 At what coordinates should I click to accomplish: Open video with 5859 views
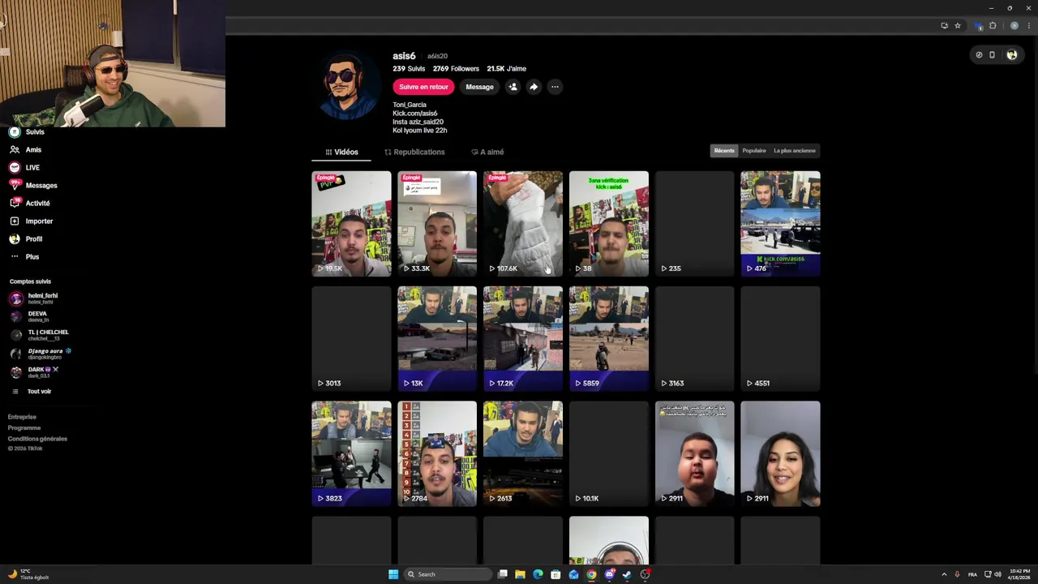(609, 339)
